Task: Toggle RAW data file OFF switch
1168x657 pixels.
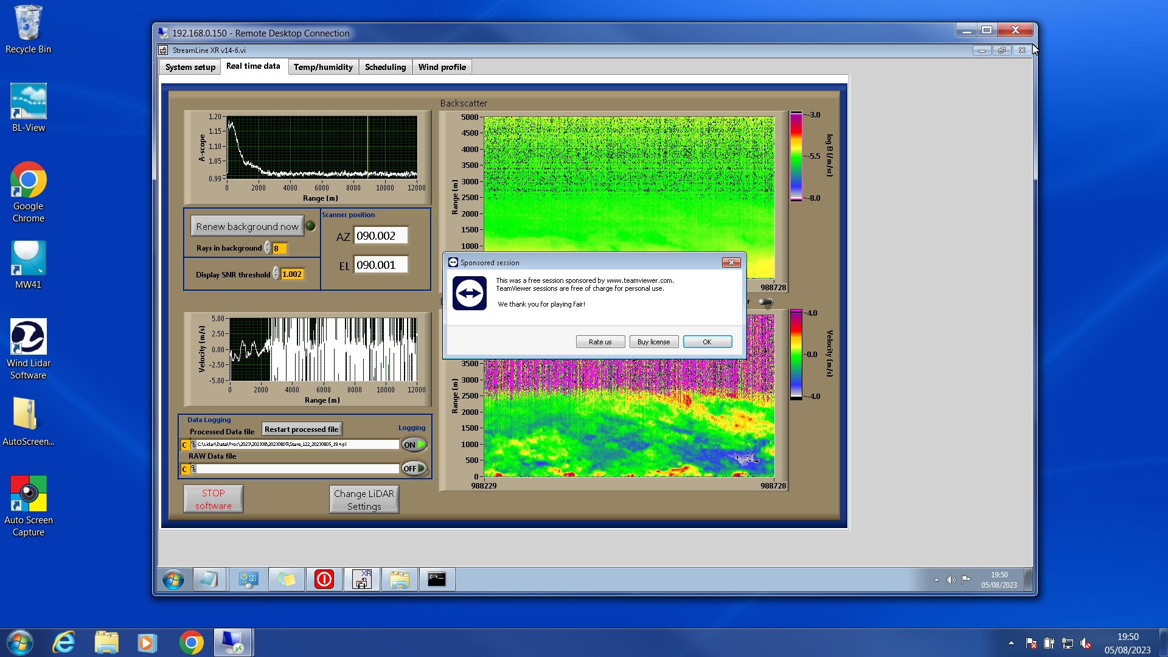Action: (414, 468)
